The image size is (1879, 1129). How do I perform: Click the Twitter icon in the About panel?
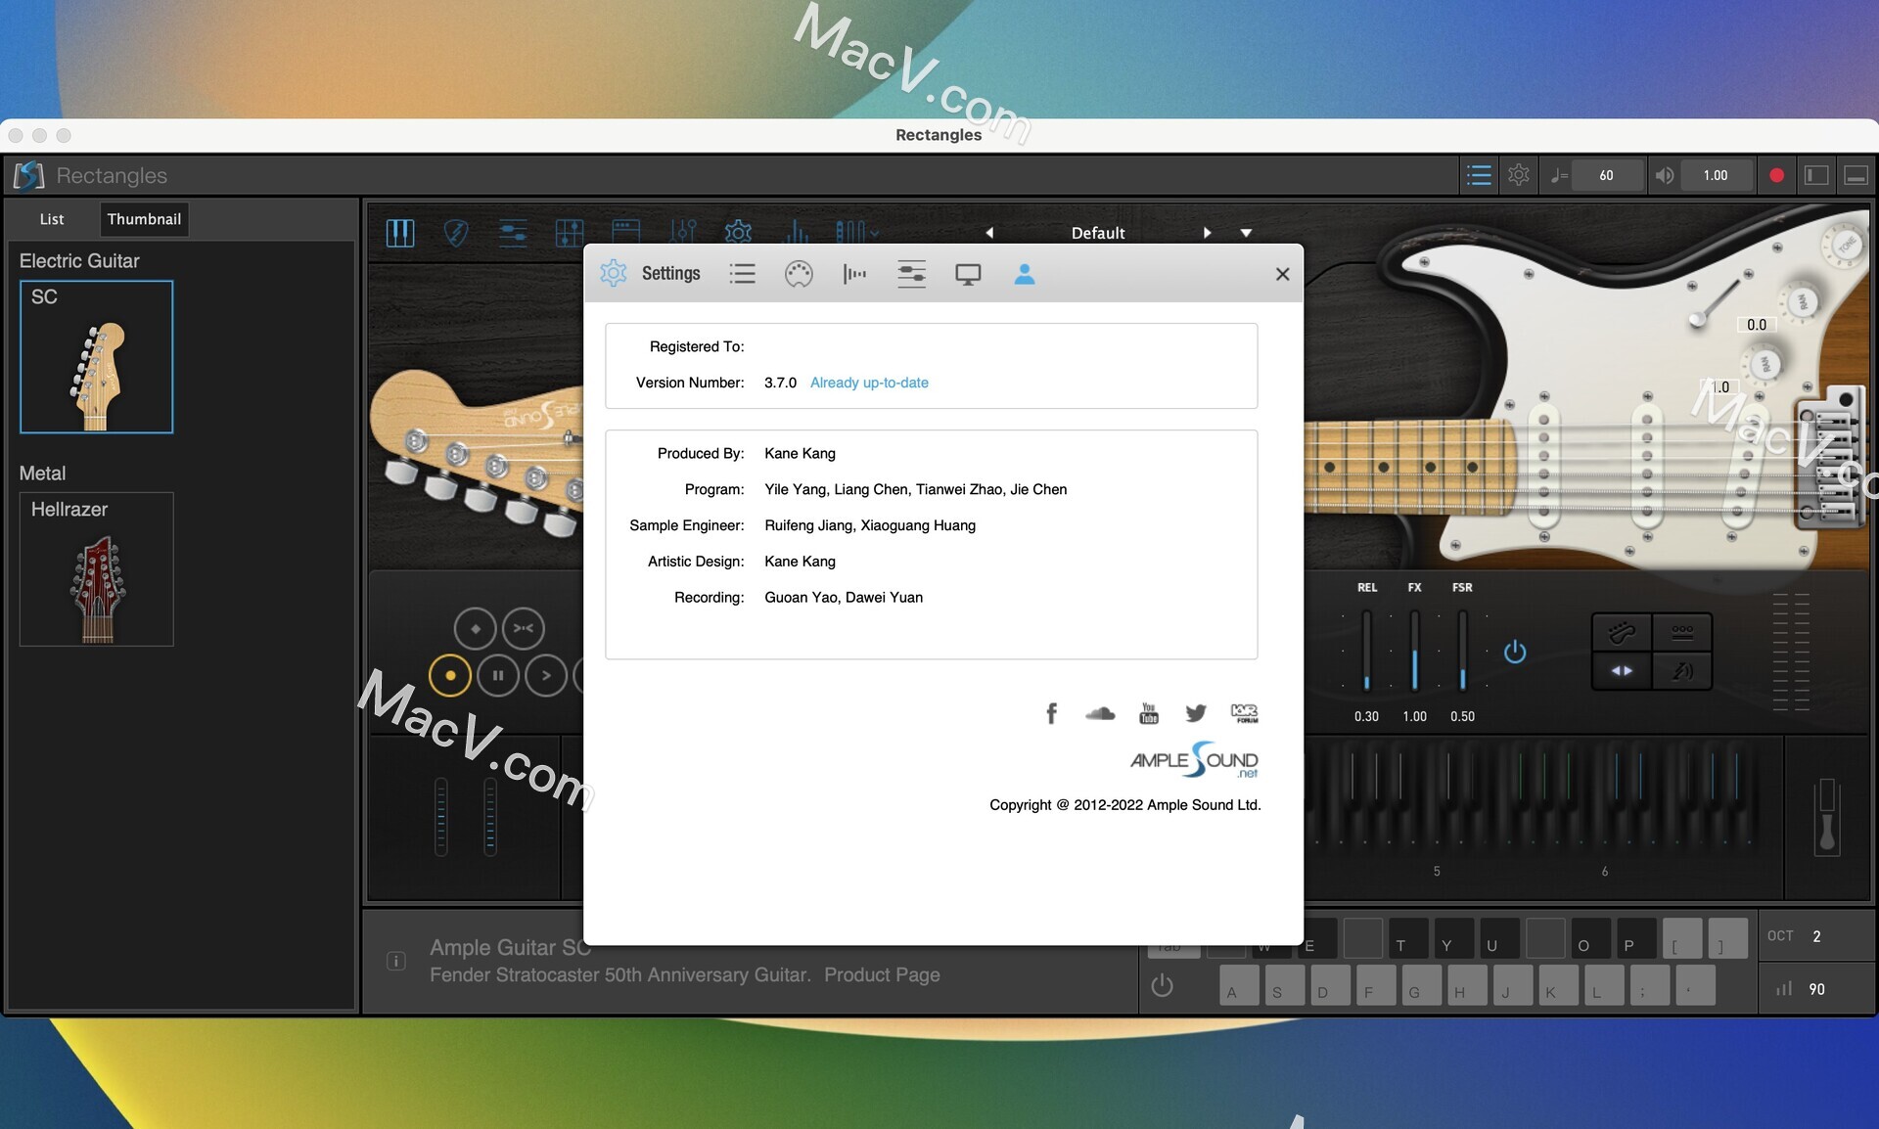tap(1195, 713)
